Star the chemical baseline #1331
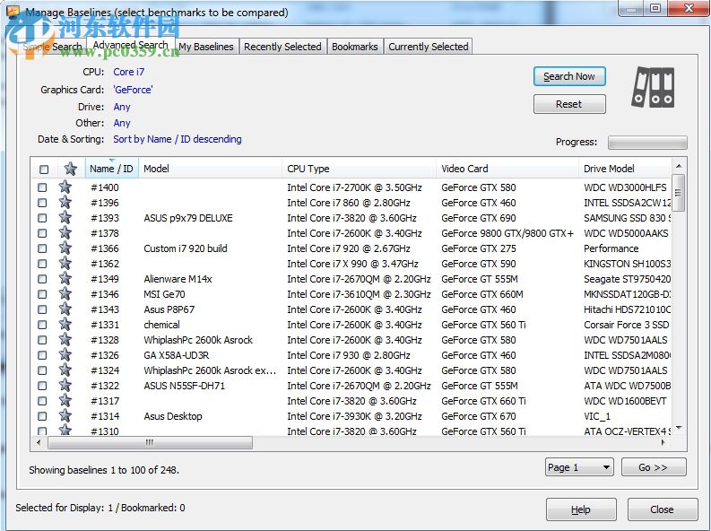Image resolution: width=711 pixels, height=531 pixels. pyautogui.click(x=65, y=324)
